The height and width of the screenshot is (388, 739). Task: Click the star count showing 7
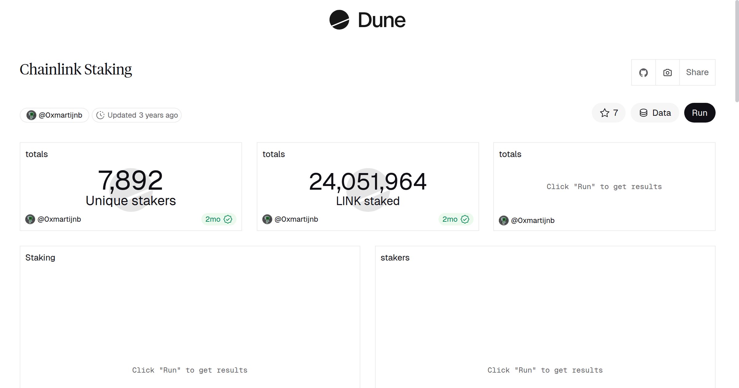(x=615, y=113)
